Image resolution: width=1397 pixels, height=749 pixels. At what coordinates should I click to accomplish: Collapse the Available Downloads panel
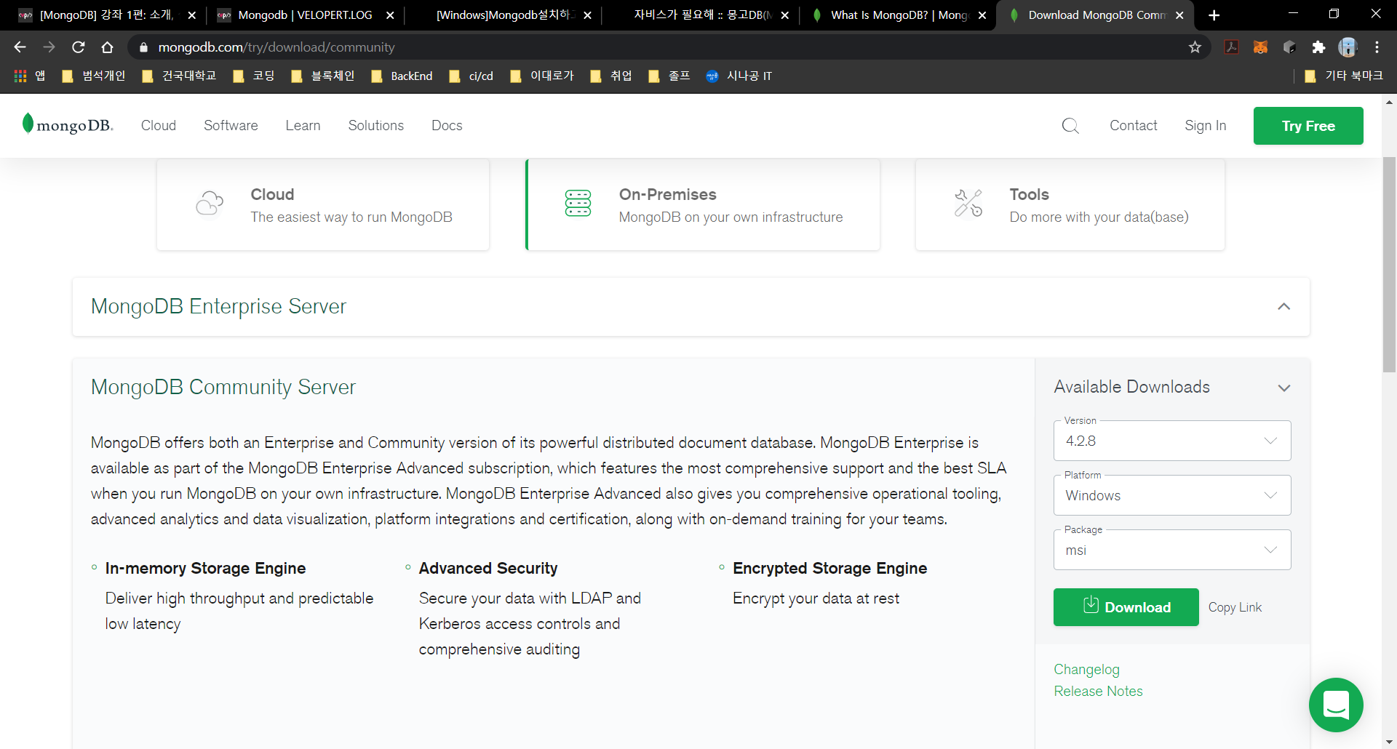tap(1284, 388)
